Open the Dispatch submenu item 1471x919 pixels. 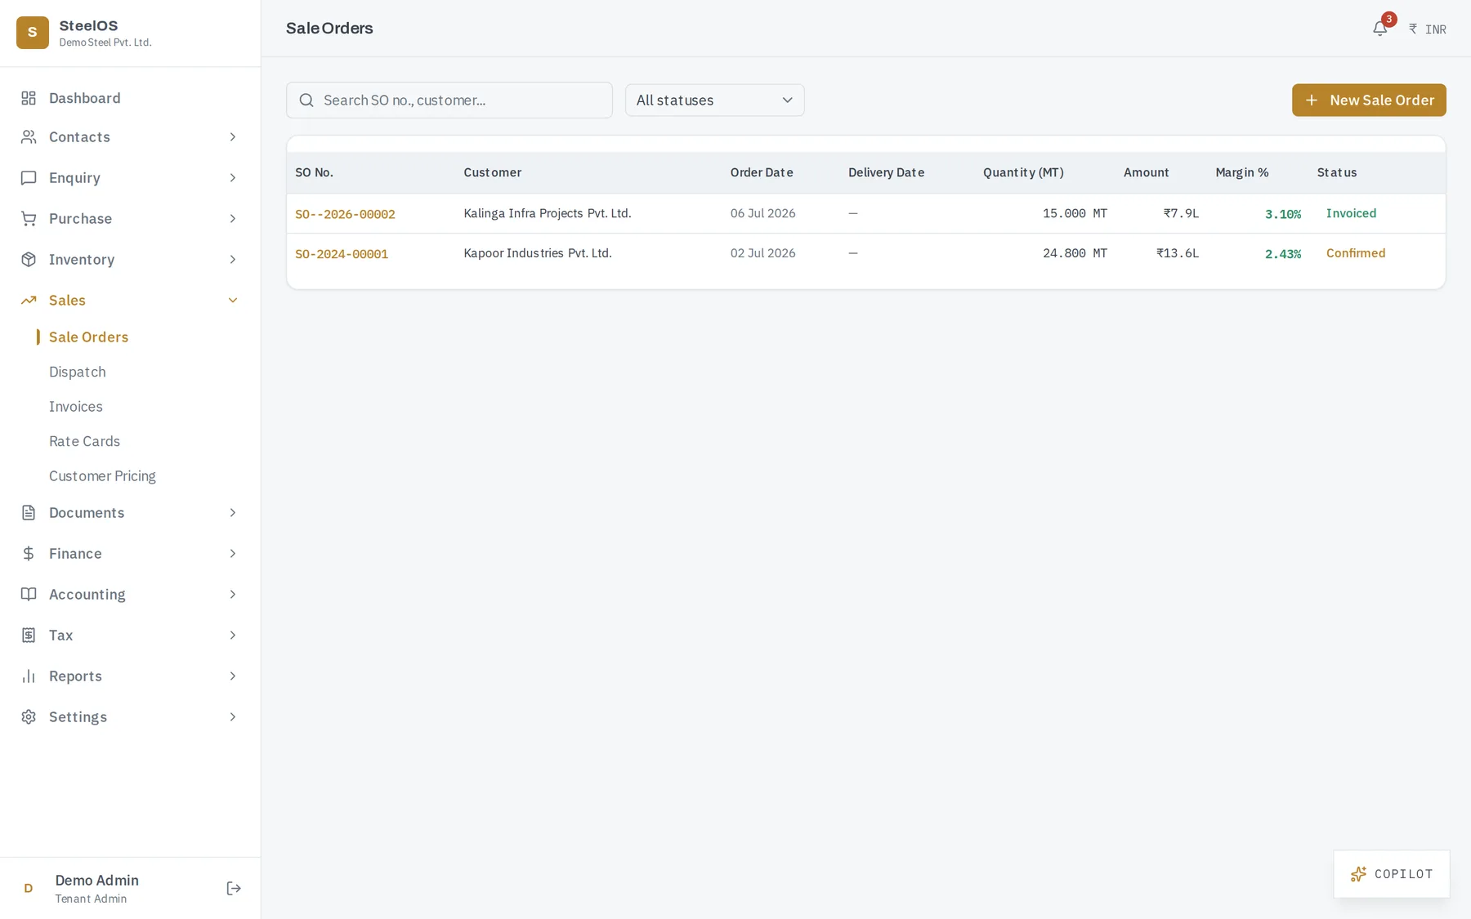pyautogui.click(x=78, y=372)
